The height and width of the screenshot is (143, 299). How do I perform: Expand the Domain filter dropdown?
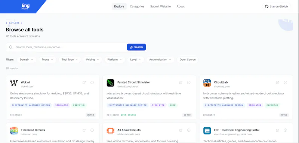(x=27, y=60)
